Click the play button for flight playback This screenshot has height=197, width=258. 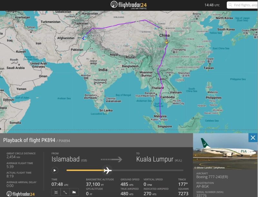click(x=55, y=170)
